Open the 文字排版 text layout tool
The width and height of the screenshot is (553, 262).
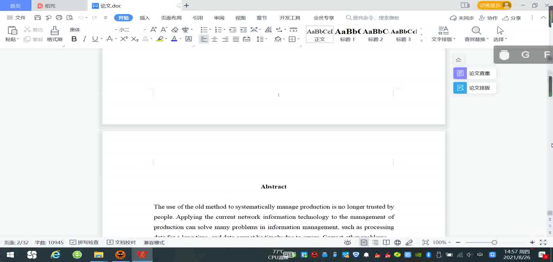[443, 34]
